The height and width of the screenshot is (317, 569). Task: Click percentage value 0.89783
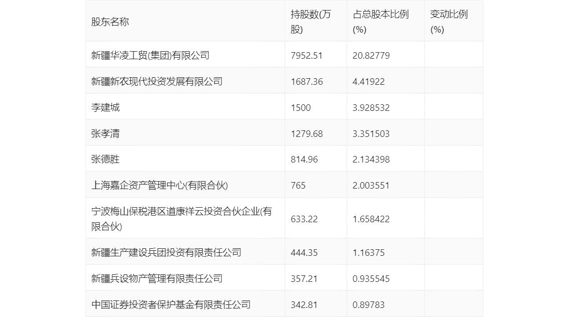pos(369,304)
